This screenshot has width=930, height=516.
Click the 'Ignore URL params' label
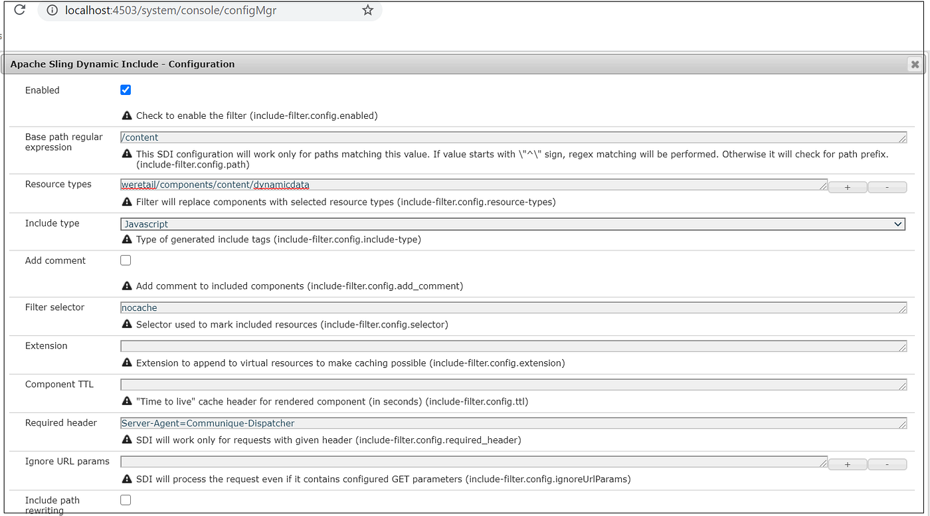(67, 461)
